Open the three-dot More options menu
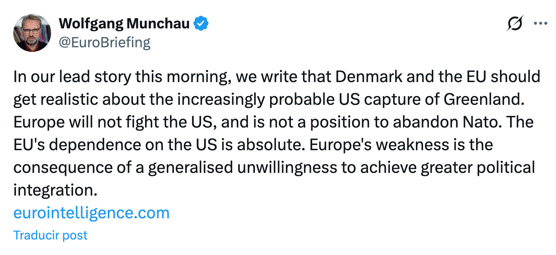This screenshot has height=255, width=556. click(540, 23)
